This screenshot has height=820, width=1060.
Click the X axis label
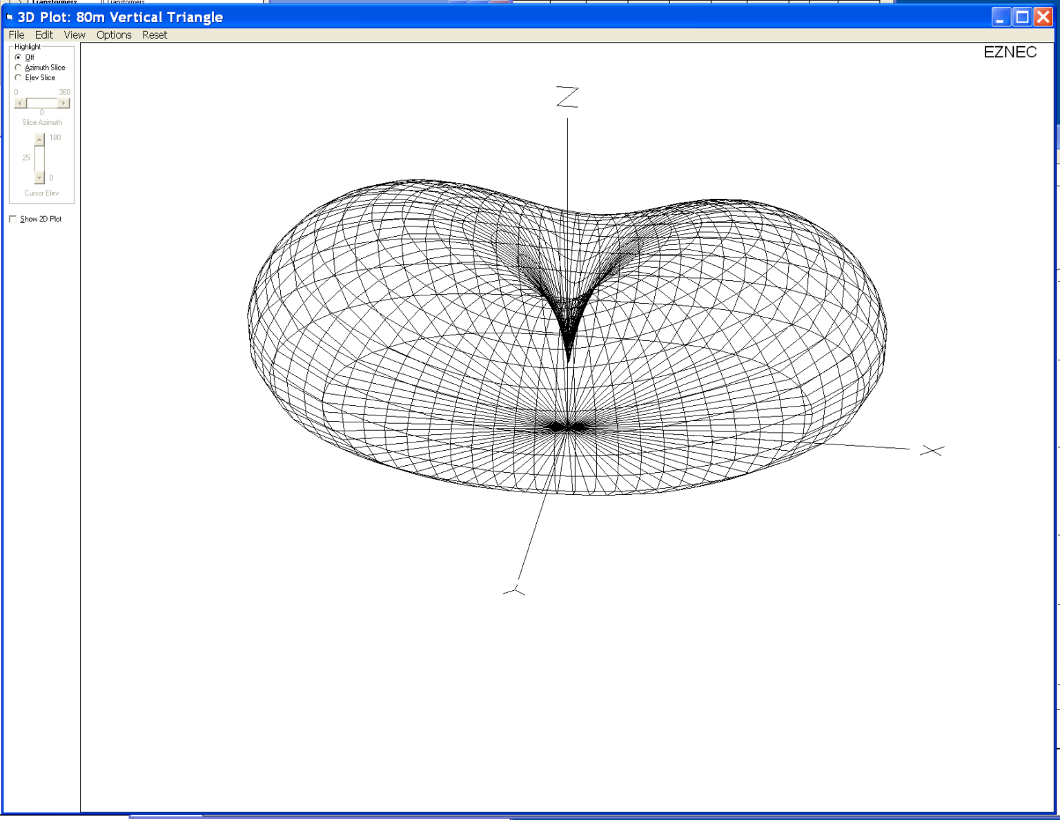pos(932,451)
